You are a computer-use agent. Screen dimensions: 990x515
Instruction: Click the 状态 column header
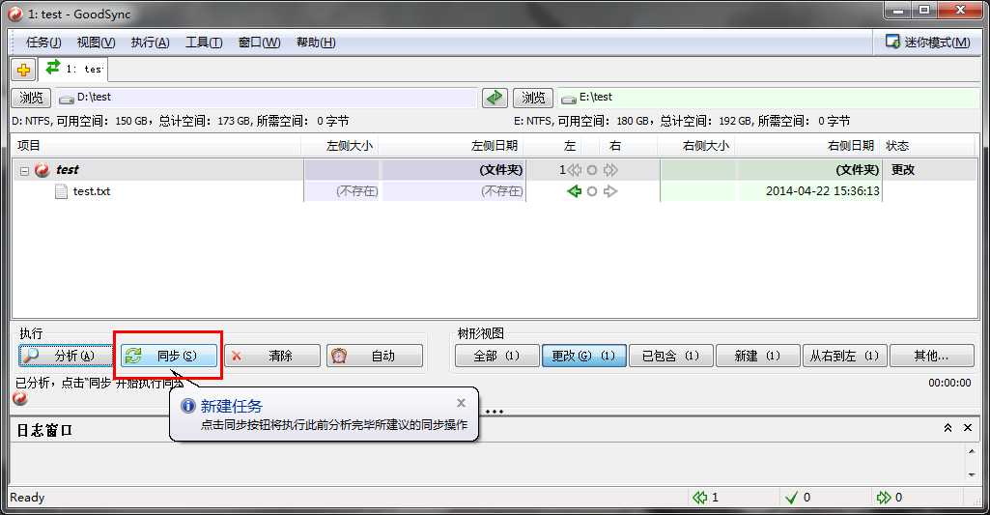tap(928, 146)
